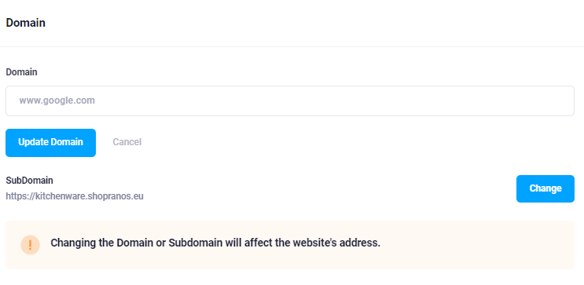This screenshot has height=285, width=584.
Task: Click the beige warning banner background
Action: [x=290, y=245]
